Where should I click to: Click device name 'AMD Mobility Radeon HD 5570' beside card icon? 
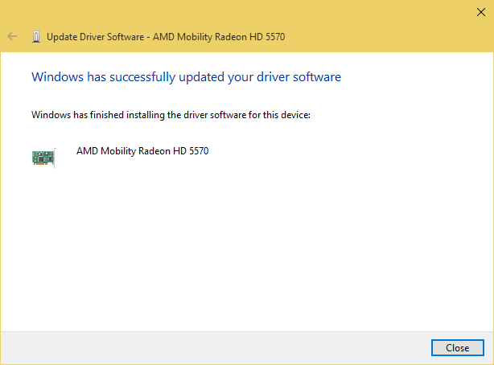coord(142,151)
